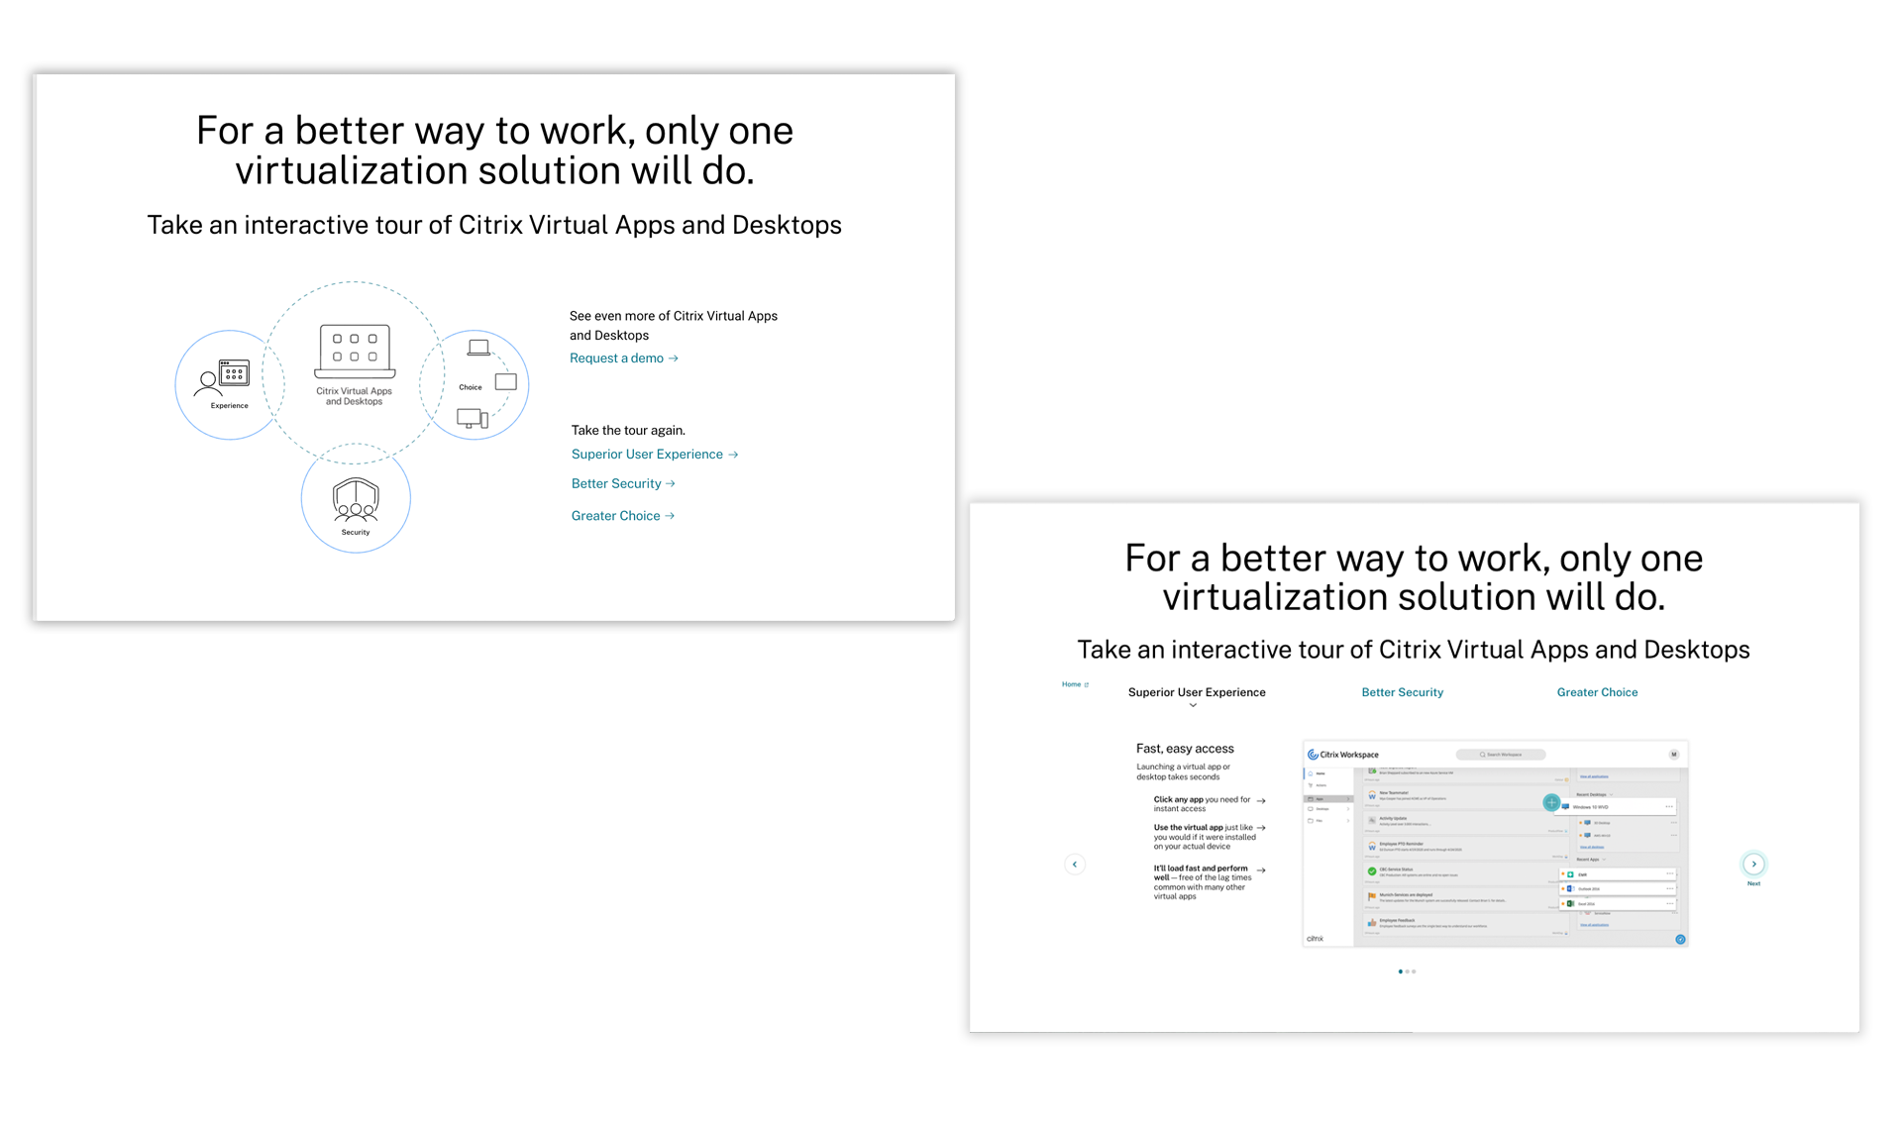The height and width of the screenshot is (1126, 1902).
Task: Switch to the Better Security tab
Action: pos(1402,692)
